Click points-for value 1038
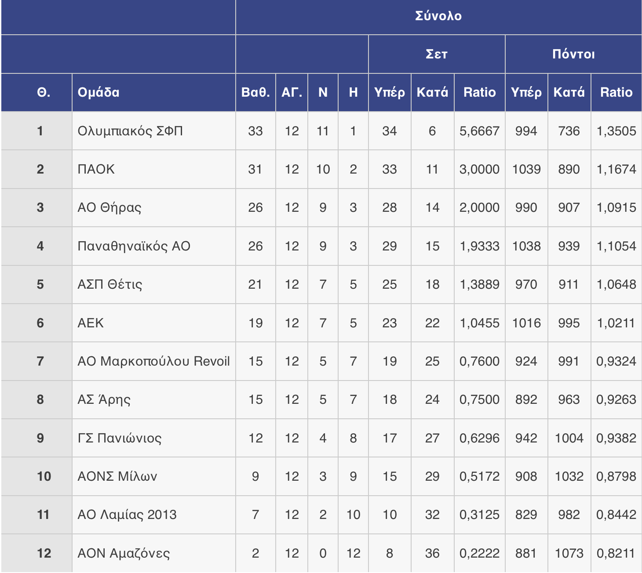 [526, 246]
